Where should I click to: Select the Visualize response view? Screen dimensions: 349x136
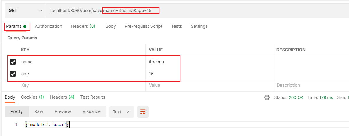click(x=92, y=111)
